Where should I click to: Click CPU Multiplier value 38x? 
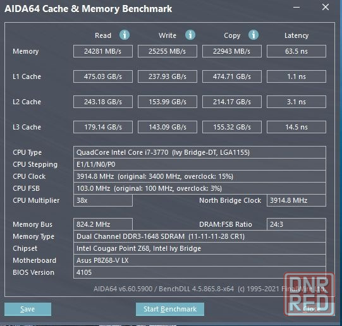(x=103, y=200)
